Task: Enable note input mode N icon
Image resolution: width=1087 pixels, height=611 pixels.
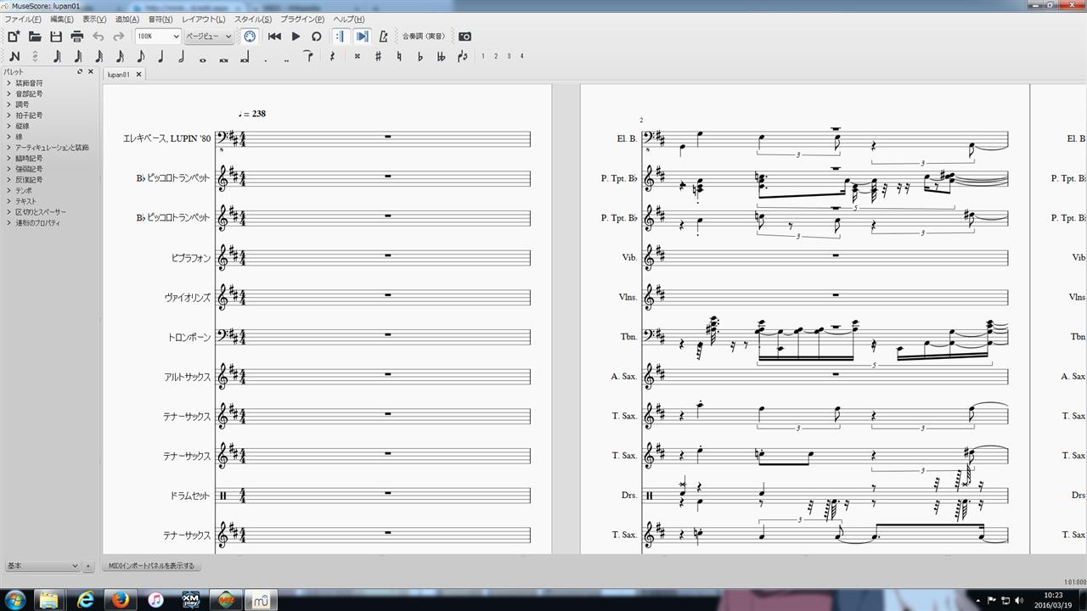Action: 14,57
